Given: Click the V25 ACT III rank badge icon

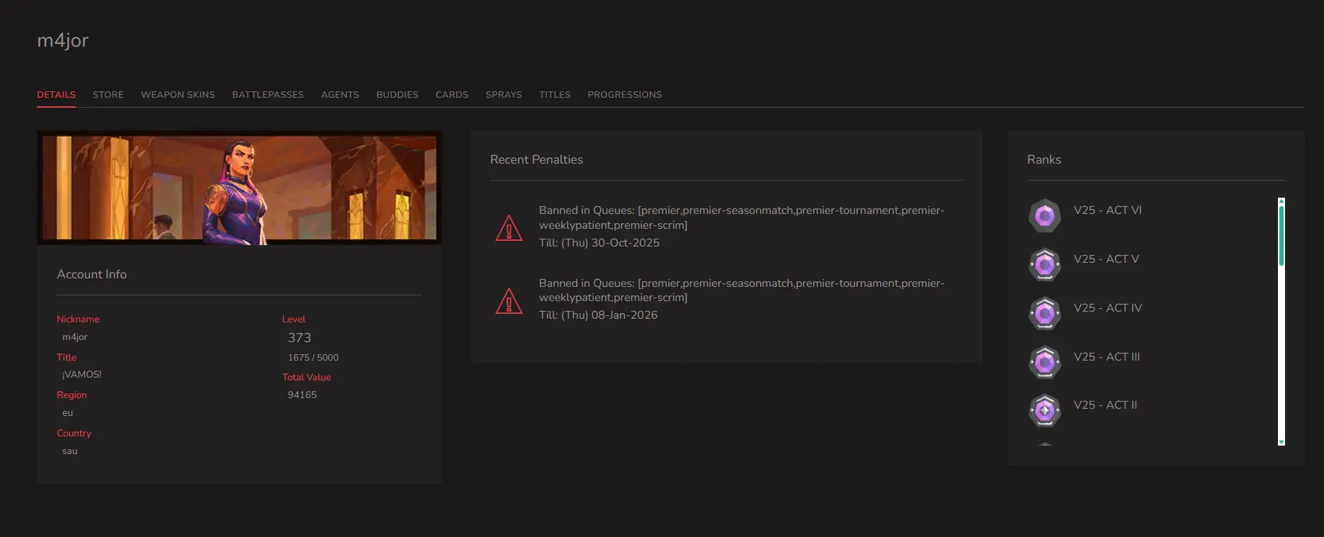Looking at the screenshot, I should 1044,362.
